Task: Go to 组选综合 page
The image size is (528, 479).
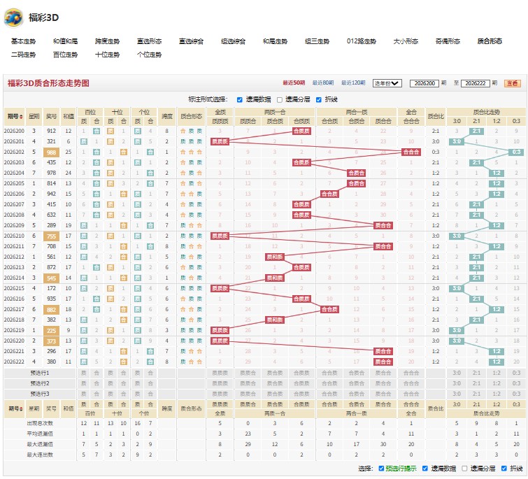Action: coord(233,41)
